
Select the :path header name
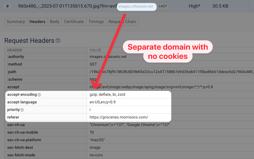[x=12, y=72]
